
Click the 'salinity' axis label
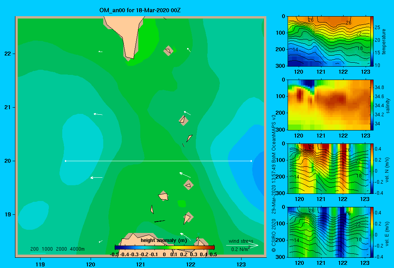(387, 106)
